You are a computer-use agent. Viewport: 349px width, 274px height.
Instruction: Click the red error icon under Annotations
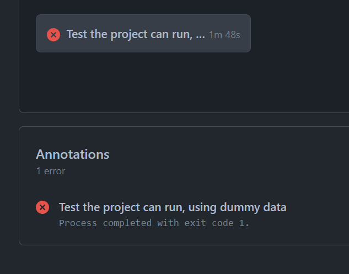[42, 207]
